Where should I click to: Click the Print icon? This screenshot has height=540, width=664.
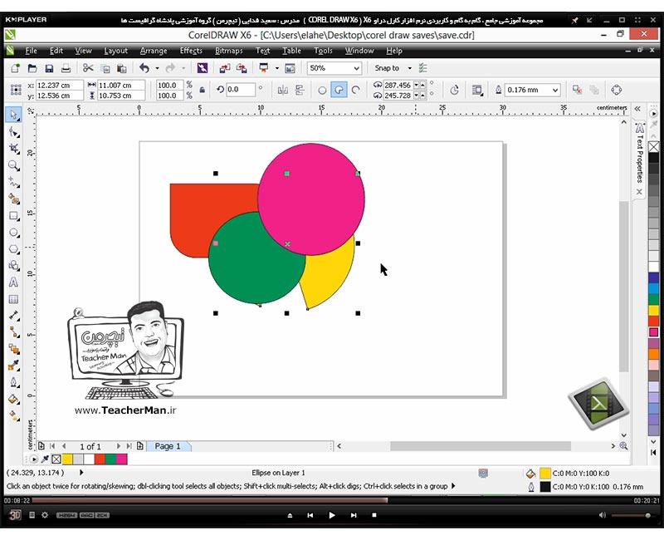(66, 68)
